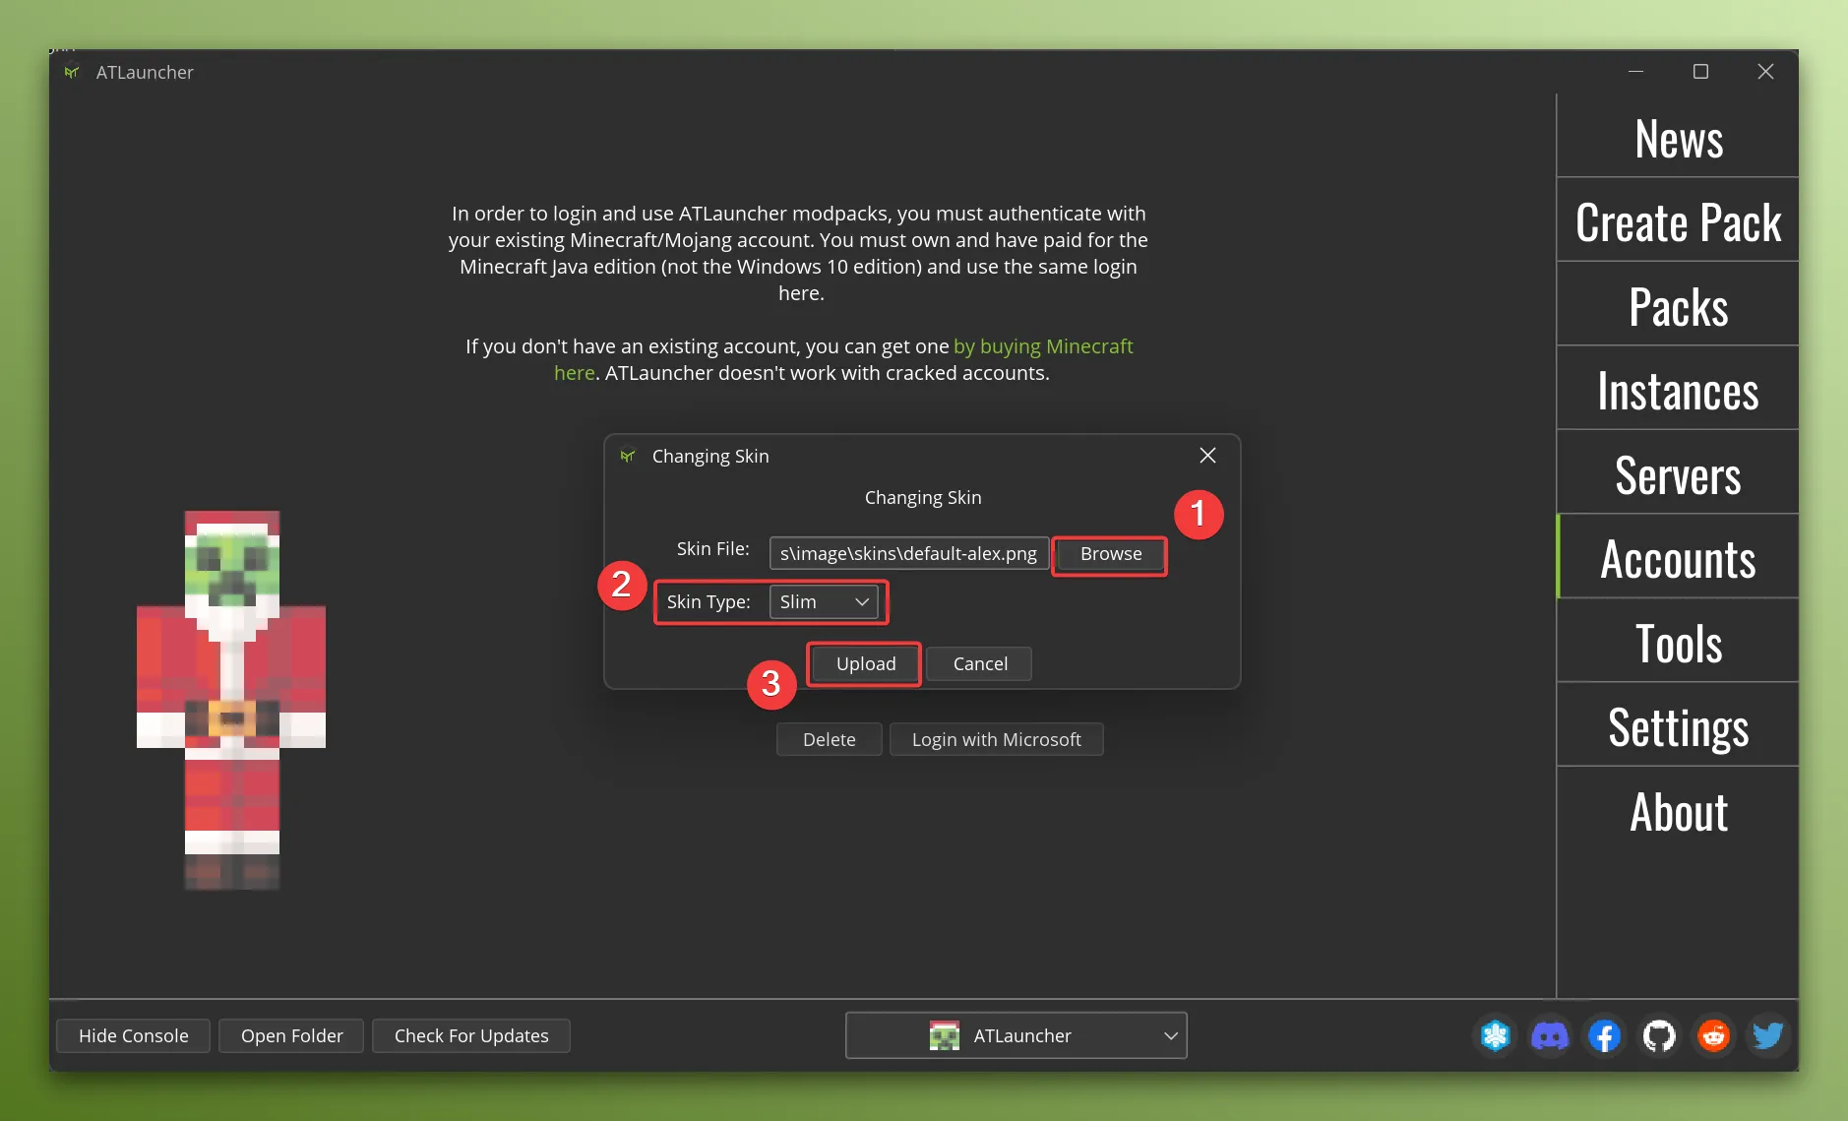The width and height of the screenshot is (1848, 1121).
Task: Open the Servers tab
Action: pyautogui.click(x=1677, y=476)
